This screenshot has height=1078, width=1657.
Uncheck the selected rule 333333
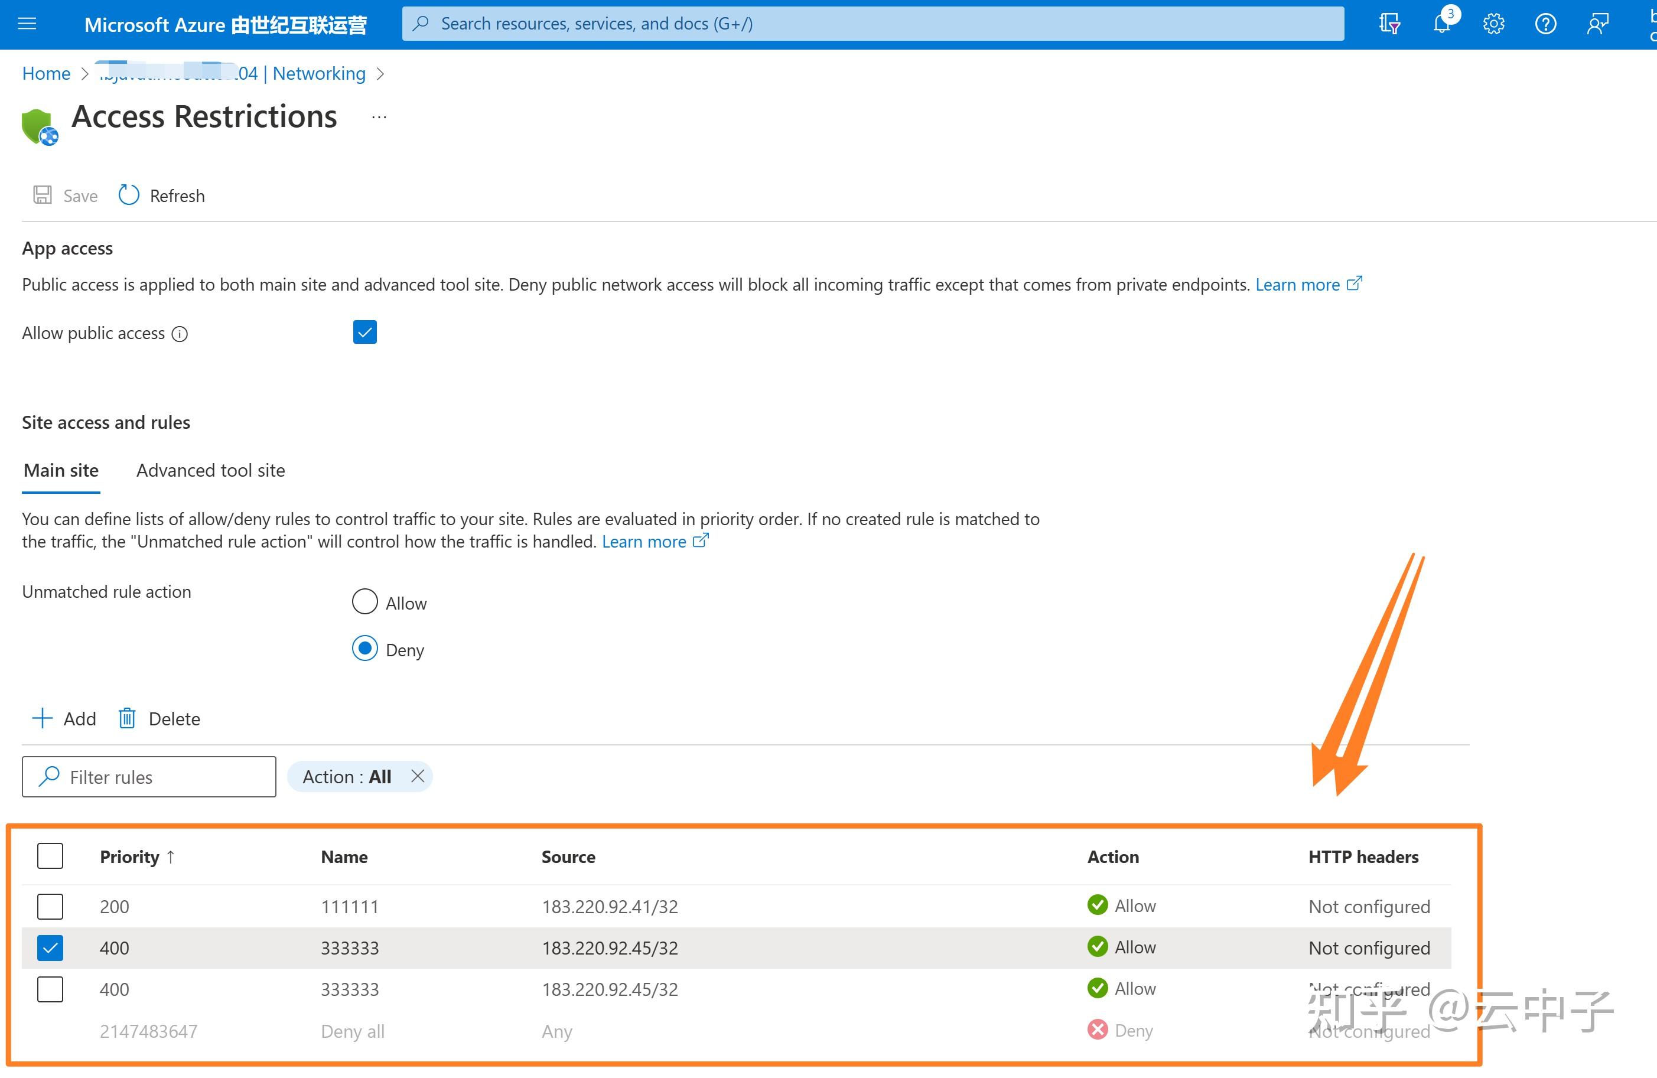click(x=50, y=947)
